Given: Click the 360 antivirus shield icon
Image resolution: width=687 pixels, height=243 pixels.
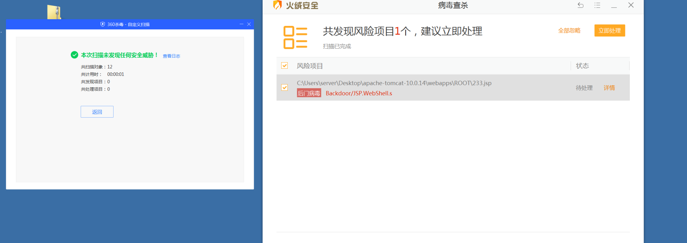Looking at the screenshot, I should (102, 24).
